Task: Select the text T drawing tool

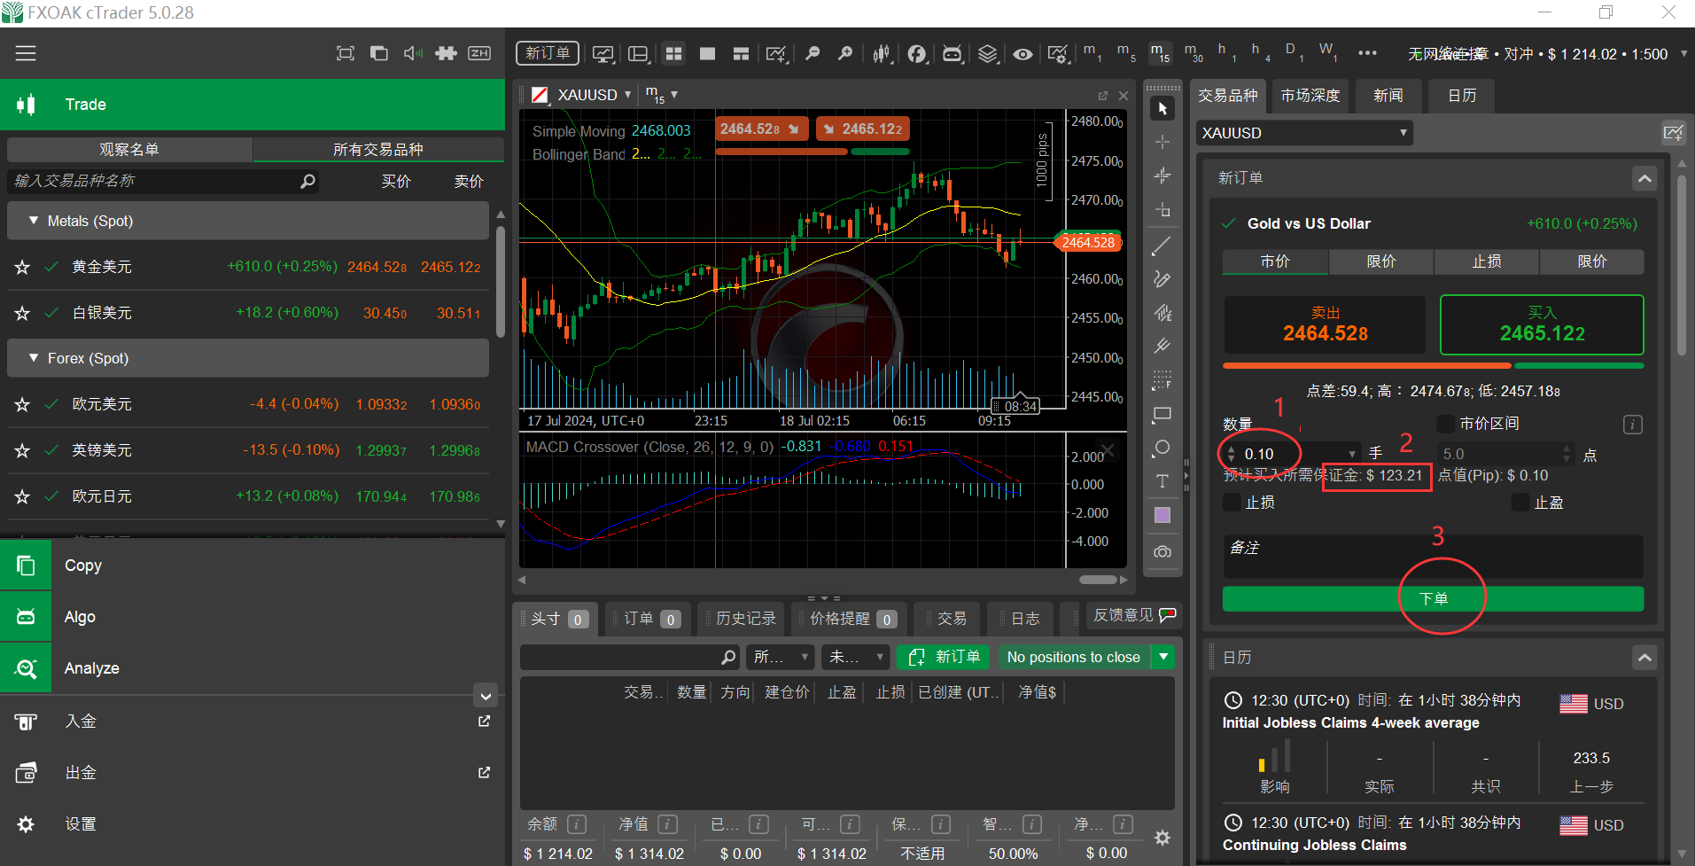Action: click(1162, 481)
